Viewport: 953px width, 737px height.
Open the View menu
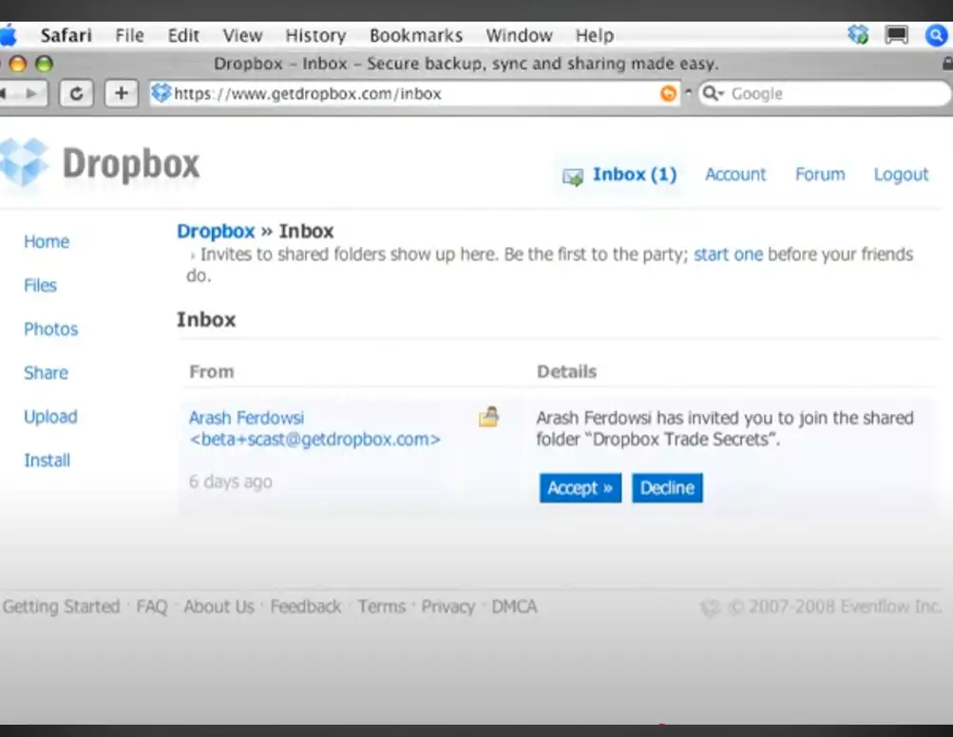[242, 36]
